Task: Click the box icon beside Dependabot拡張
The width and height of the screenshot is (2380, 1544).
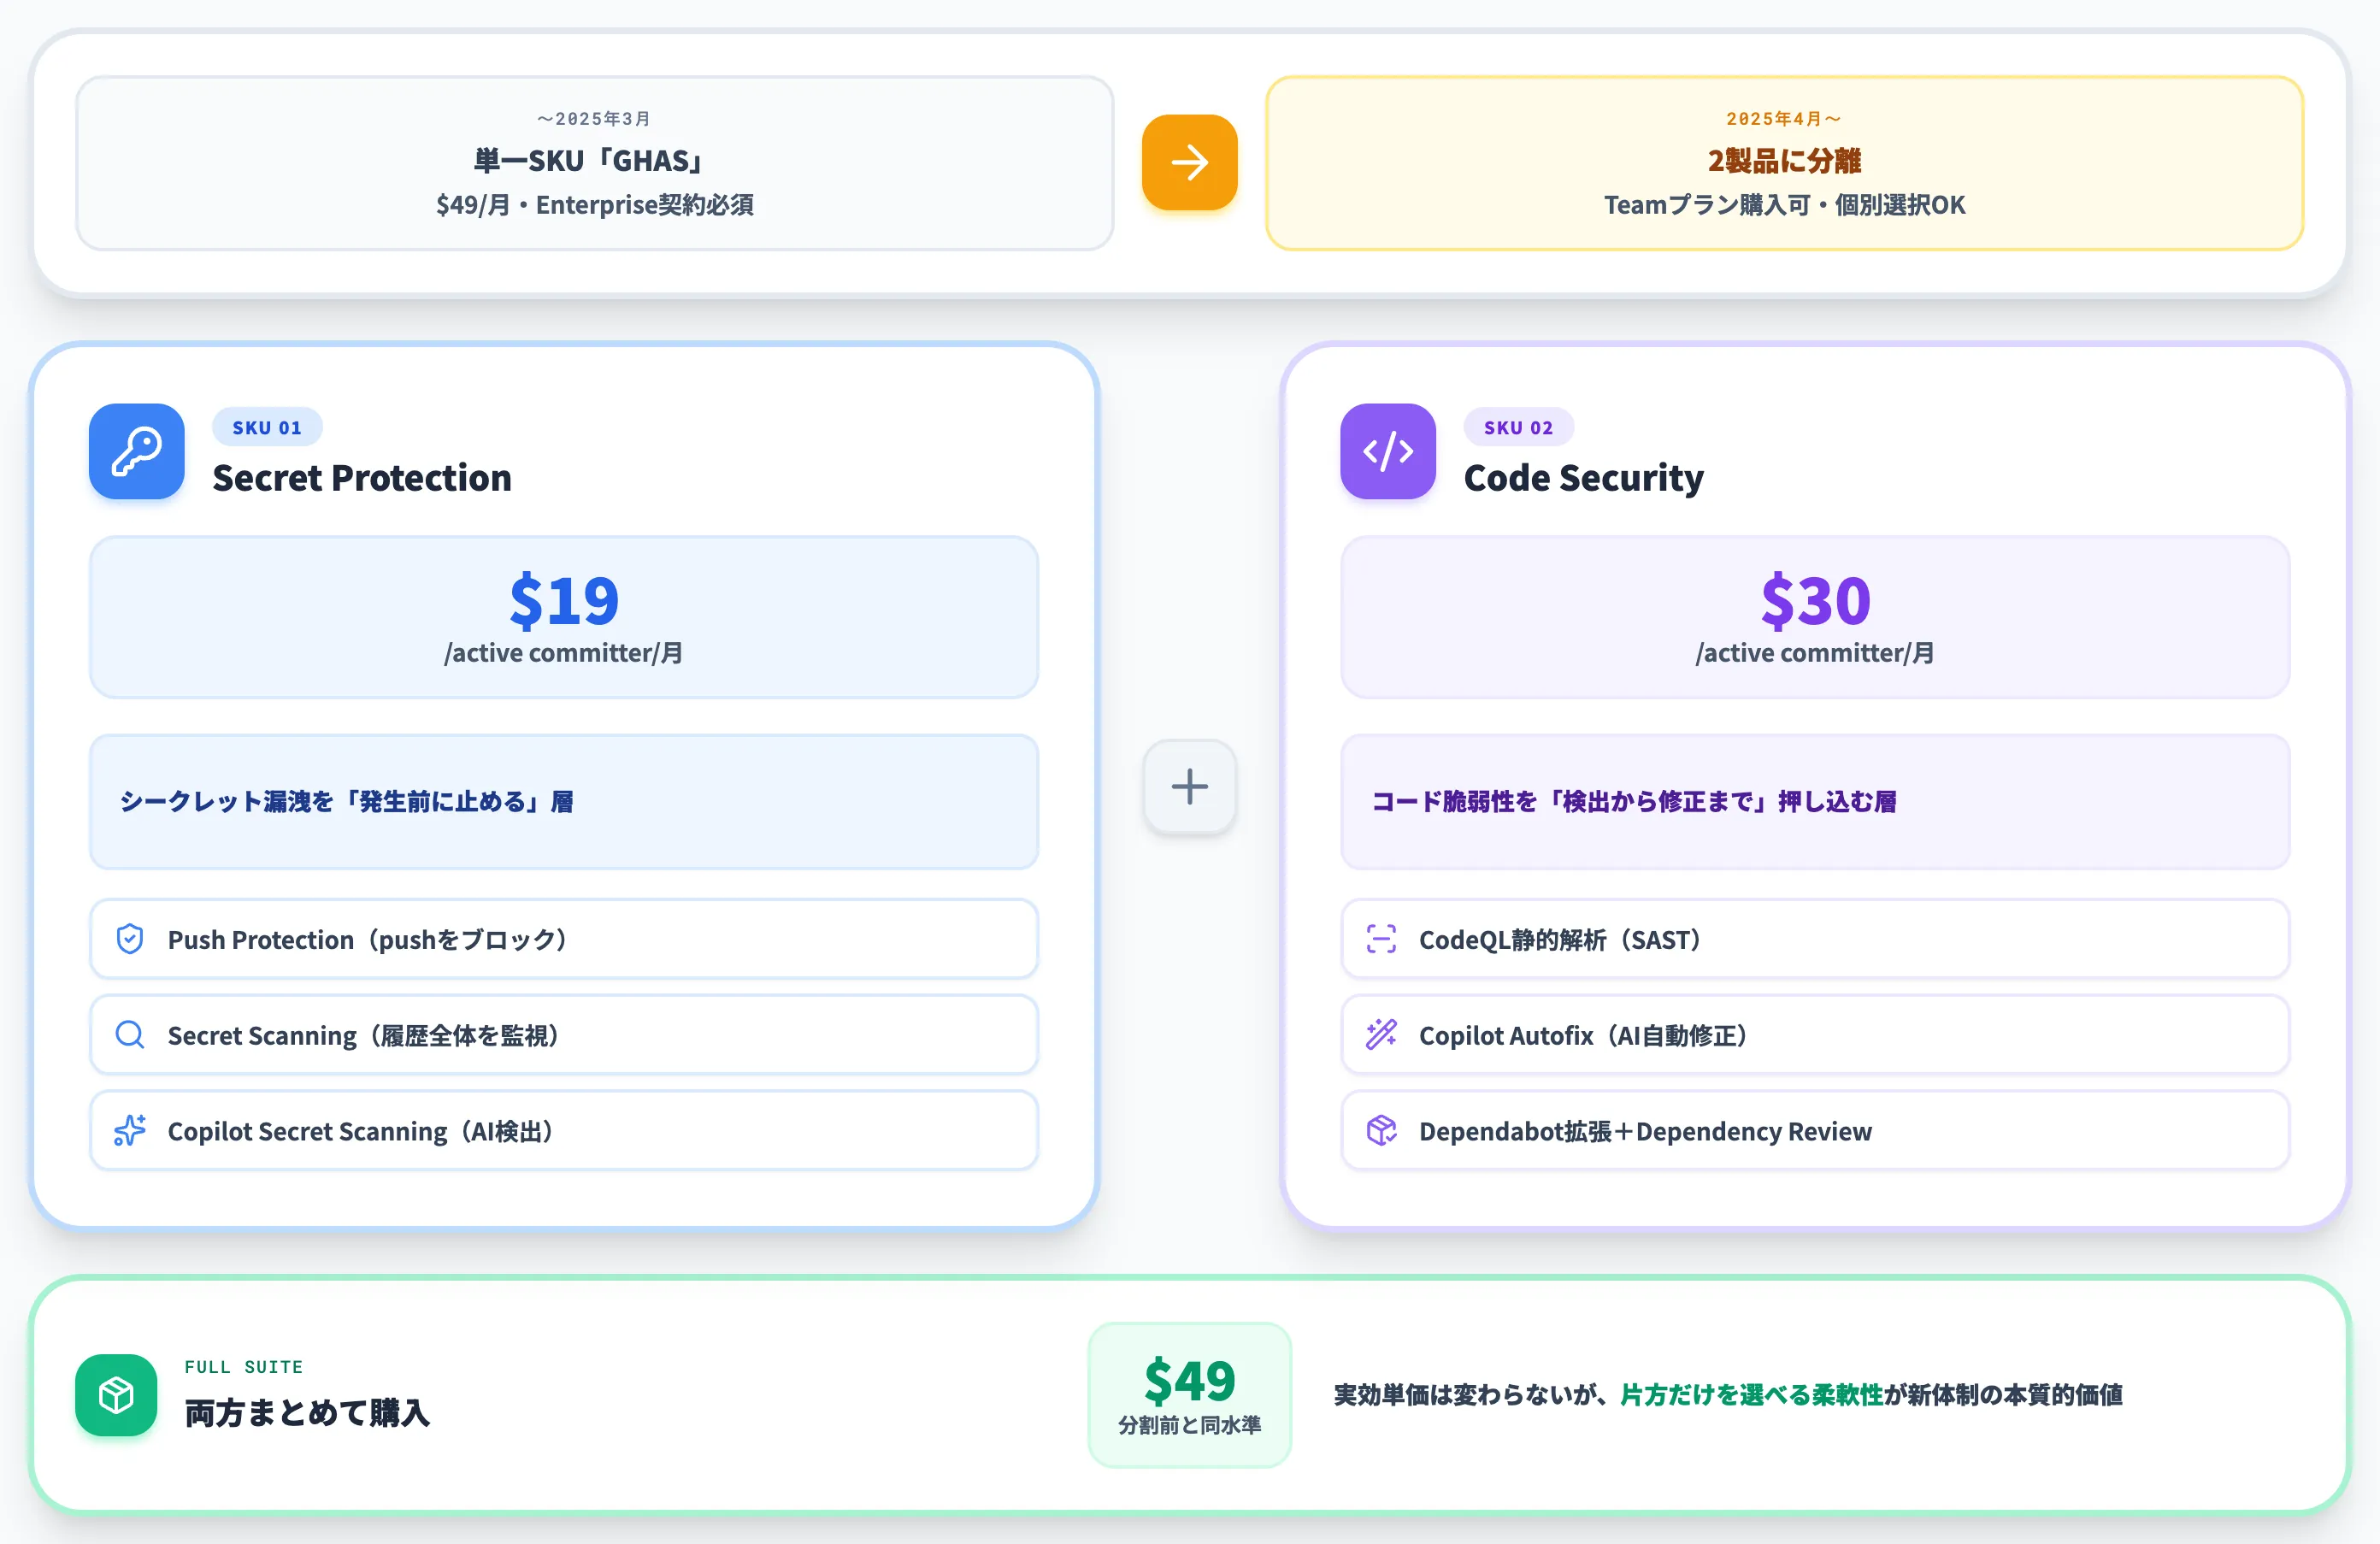Action: [1381, 1130]
